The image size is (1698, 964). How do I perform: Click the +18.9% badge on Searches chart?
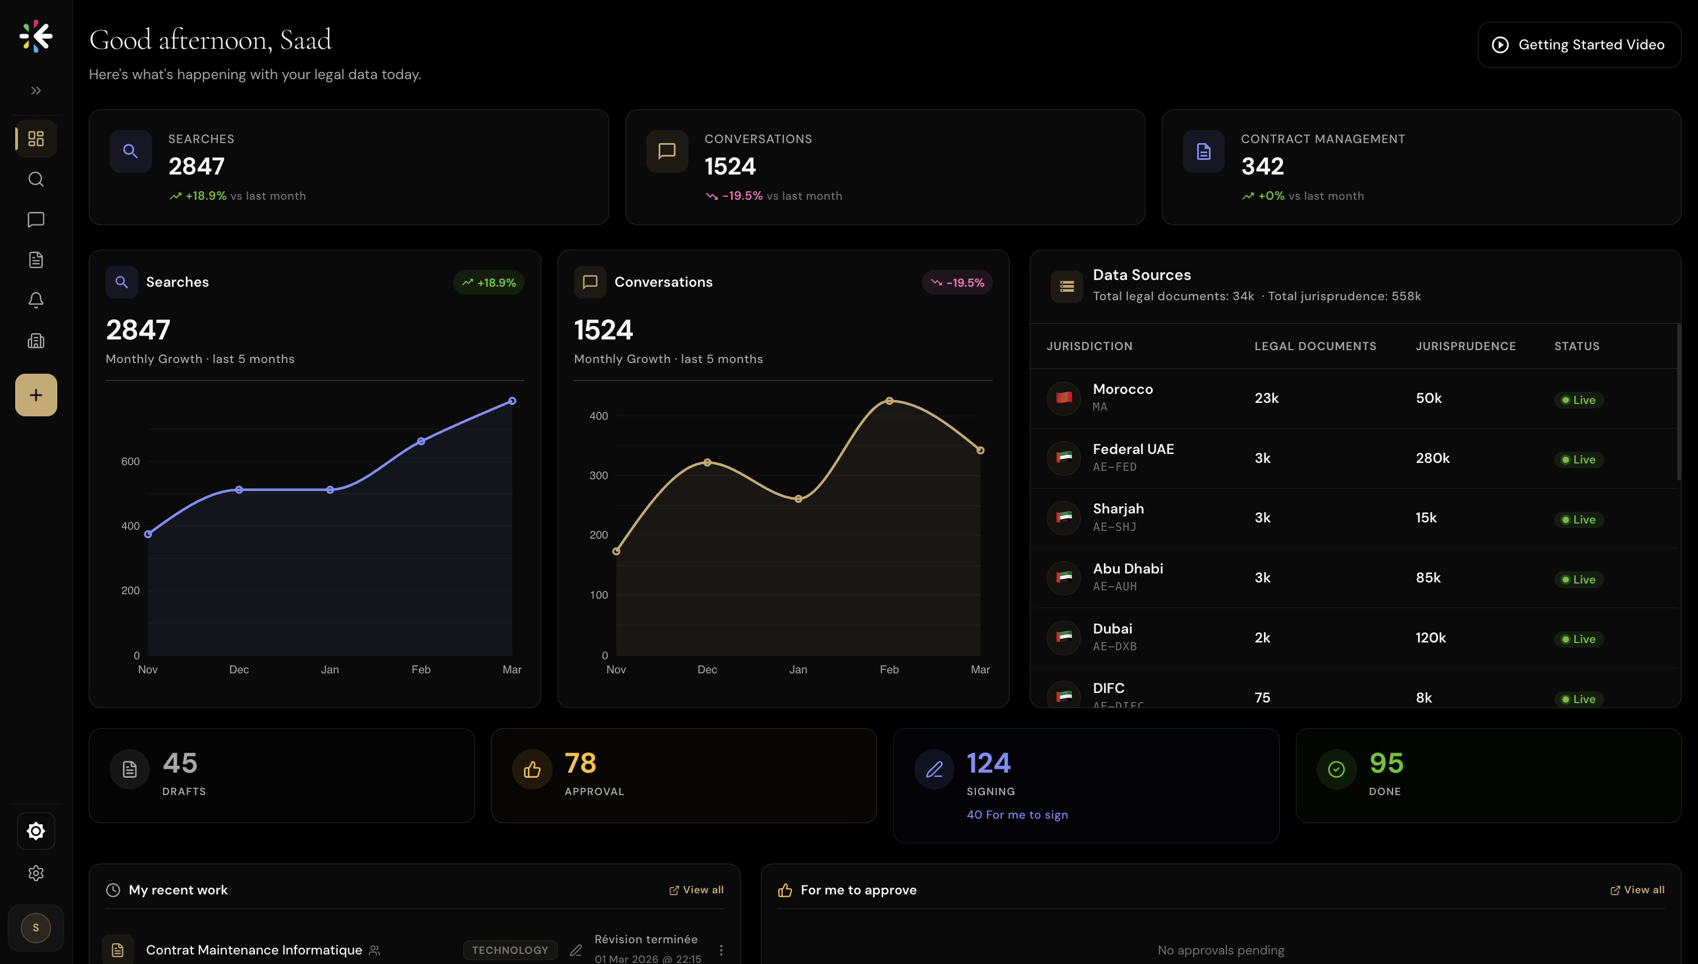489,283
